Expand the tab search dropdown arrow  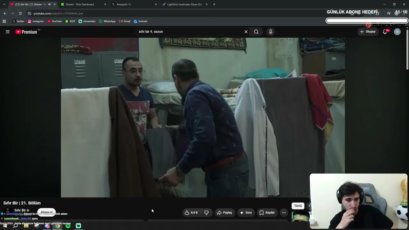[4, 4]
